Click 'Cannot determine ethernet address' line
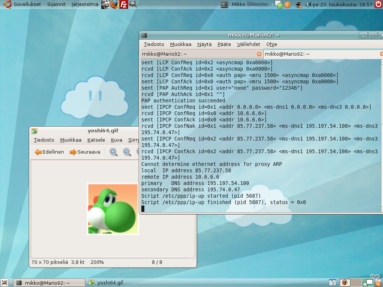The height and width of the screenshot is (287, 383). click(x=212, y=164)
